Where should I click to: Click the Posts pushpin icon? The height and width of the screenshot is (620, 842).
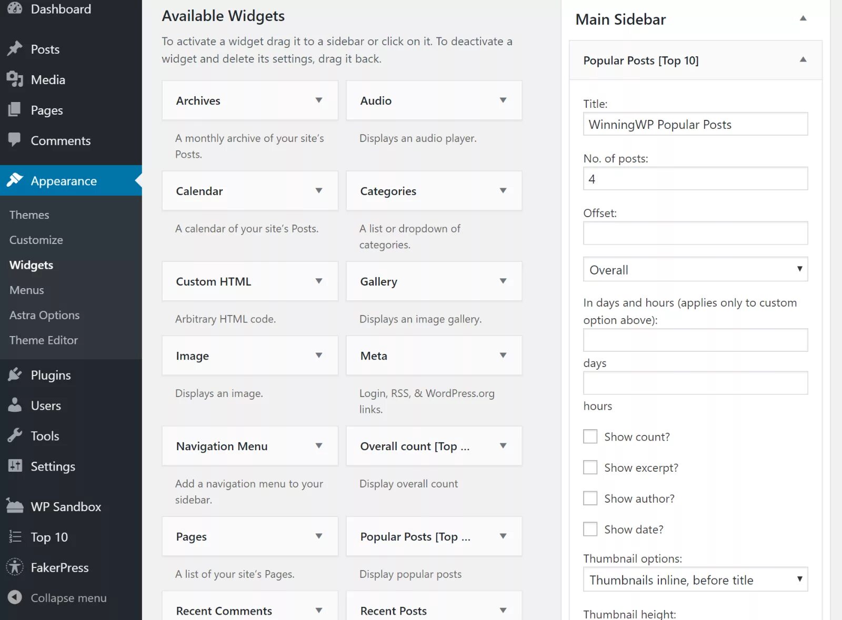(x=15, y=49)
